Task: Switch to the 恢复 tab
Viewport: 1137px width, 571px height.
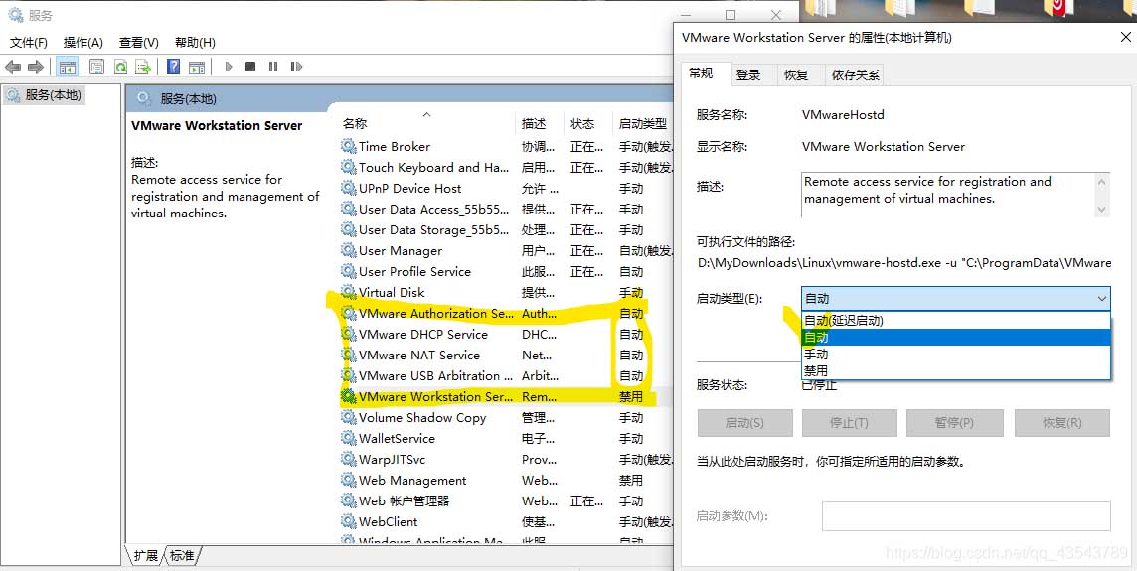Action: pyautogui.click(x=796, y=74)
